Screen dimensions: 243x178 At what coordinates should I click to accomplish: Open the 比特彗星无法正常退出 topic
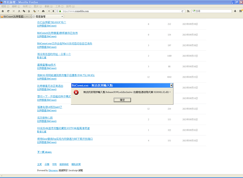coord(50,86)
